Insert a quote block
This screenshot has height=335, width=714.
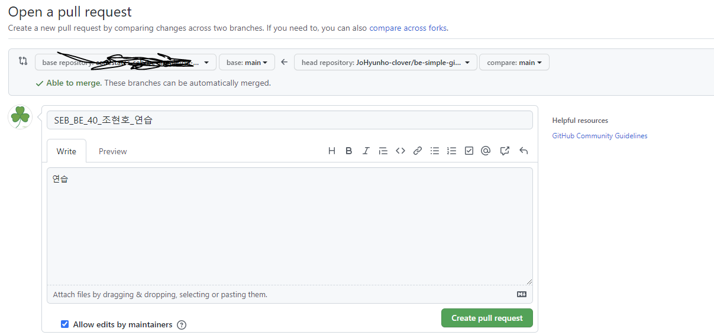383,151
